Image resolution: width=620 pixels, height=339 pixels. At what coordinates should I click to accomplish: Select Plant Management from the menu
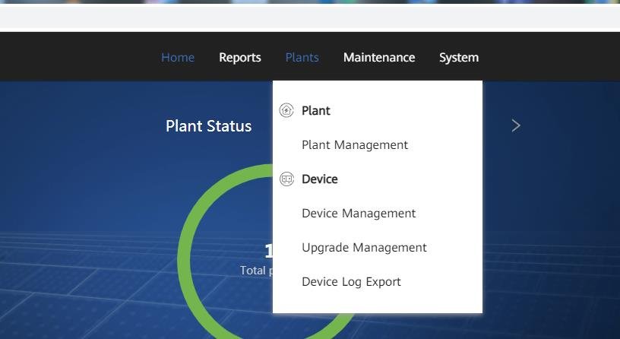[355, 145]
